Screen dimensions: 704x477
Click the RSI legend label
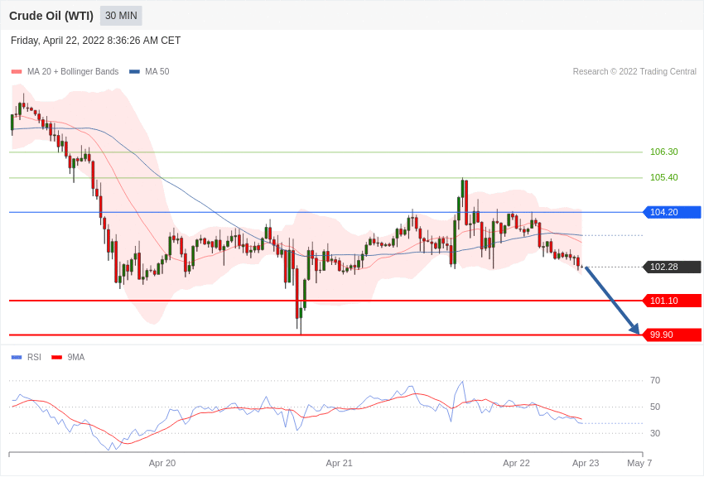[x=34, y=357]
